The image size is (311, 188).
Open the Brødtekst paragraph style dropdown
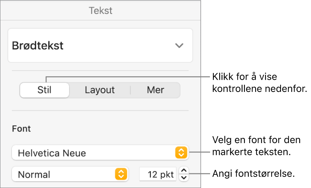click(100, 46)
